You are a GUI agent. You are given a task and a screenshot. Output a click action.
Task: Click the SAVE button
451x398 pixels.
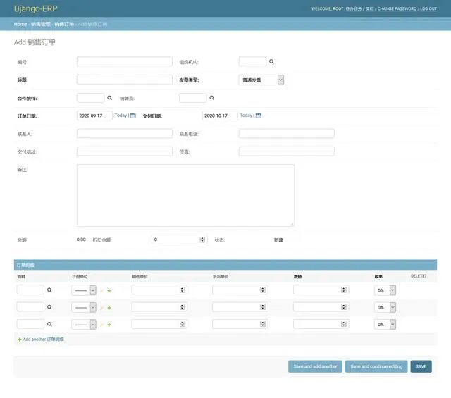421,366
